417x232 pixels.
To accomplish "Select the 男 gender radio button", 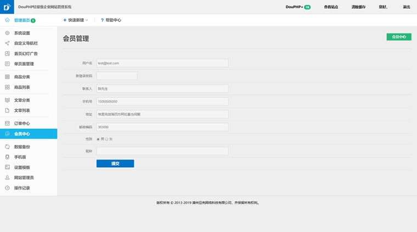I will click(98, 139).
